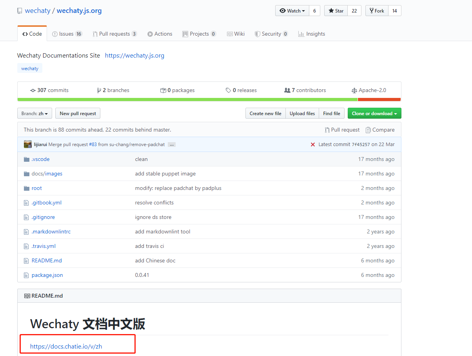
Task: Click the forks count 14
Action: tap(395, 11)
